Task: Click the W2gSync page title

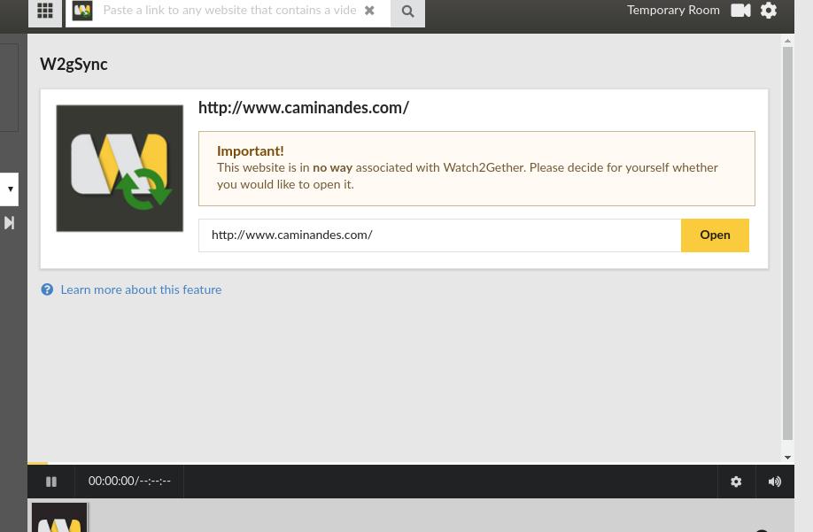Action: click(x=74, y=65)
